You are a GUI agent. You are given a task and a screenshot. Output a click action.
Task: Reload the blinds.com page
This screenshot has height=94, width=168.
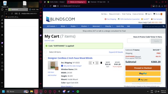click(x=50, y=6)
